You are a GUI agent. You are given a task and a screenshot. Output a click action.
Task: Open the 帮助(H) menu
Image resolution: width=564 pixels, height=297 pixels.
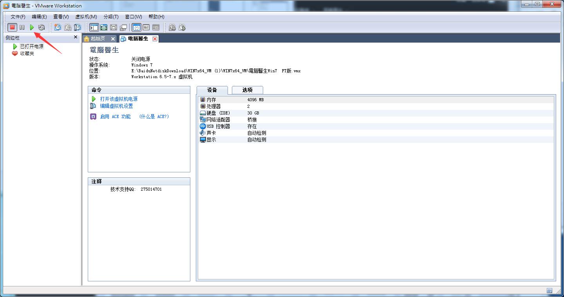[156, 17]
